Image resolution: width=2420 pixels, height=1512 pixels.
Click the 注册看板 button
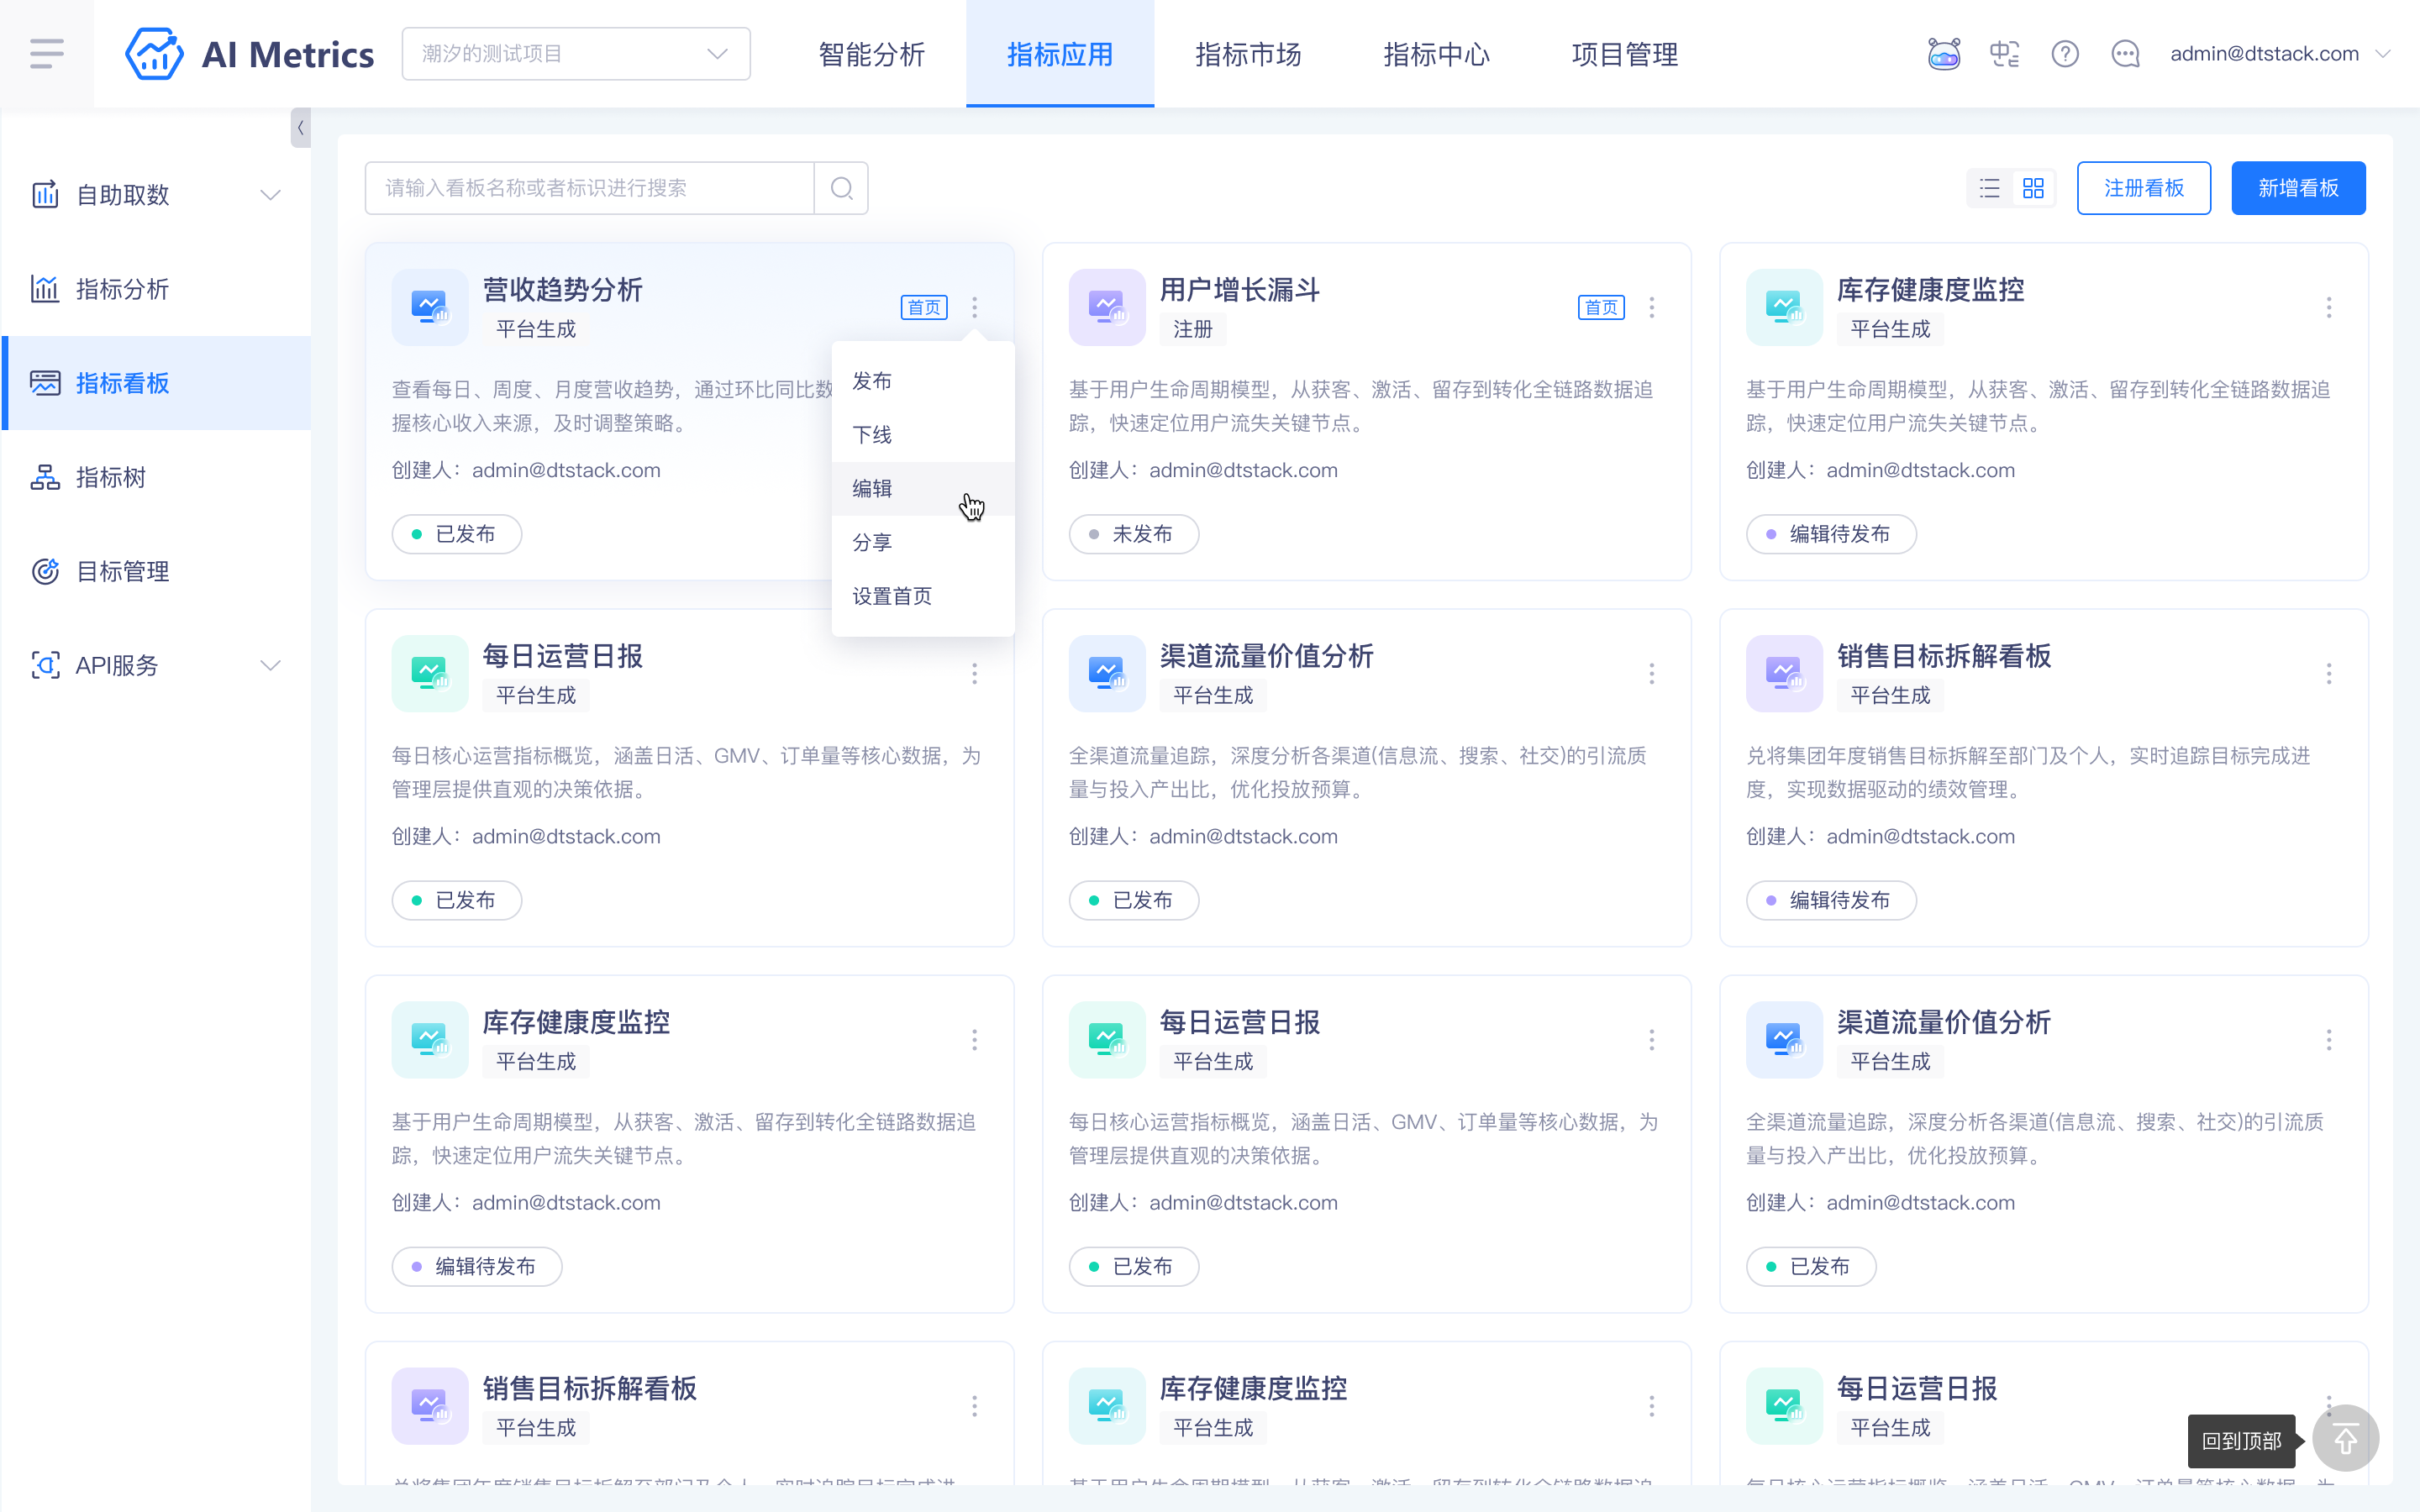coord(2143,188)
